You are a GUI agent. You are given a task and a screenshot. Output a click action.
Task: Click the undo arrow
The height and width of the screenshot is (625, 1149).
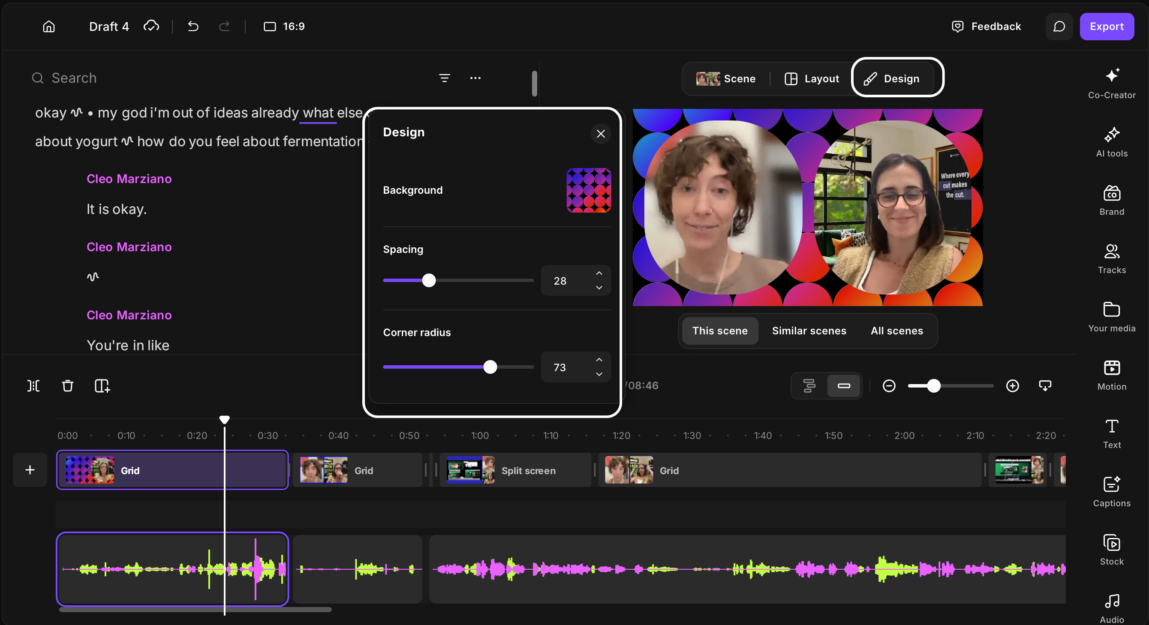click(x=193, y=26)
